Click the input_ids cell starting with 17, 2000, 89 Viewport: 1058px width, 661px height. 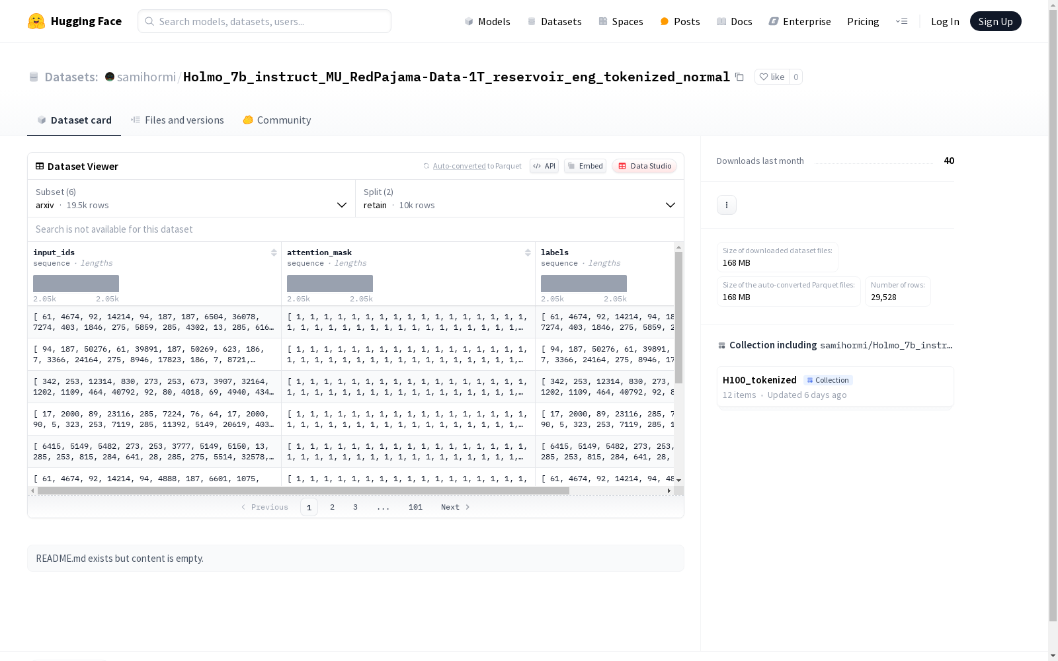pyautogui.click(x=155, y=419)
